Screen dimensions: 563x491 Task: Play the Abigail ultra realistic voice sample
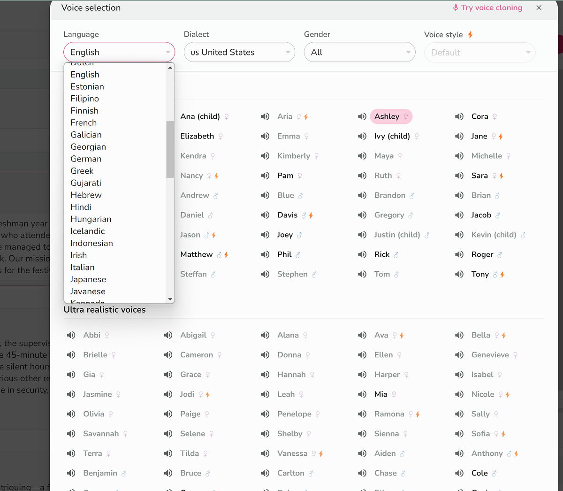[168, 335]
